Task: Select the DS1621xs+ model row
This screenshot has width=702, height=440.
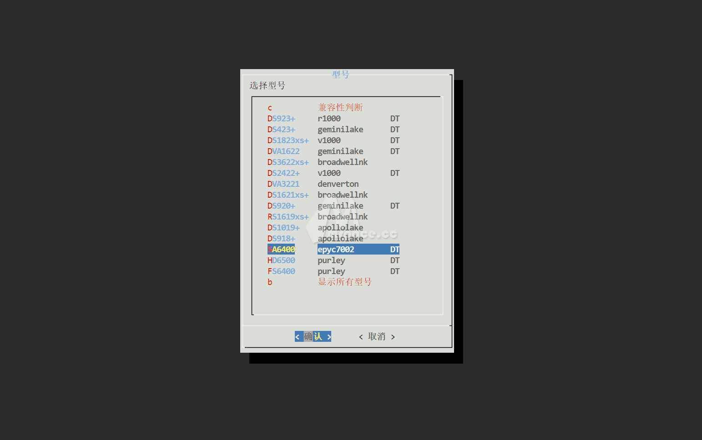Action: tap(288, 195)
